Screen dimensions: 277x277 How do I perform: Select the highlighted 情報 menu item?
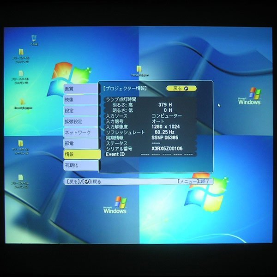(82, 154)
